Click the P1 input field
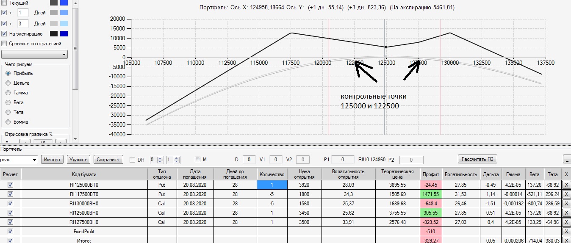This screenshot has height=243, width=571. point(343,160)
